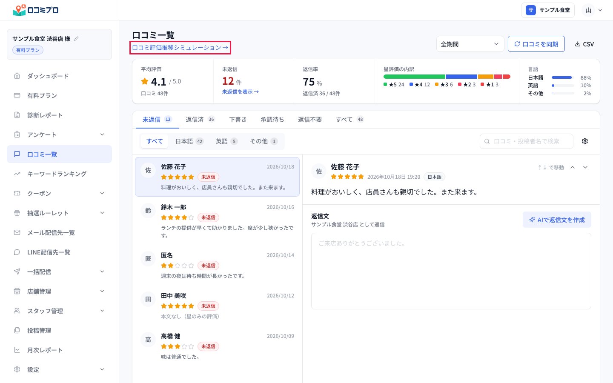Open the 全期間 period dropdown
613x383 pixels.
pyautogui.click(x=470, y=44)
